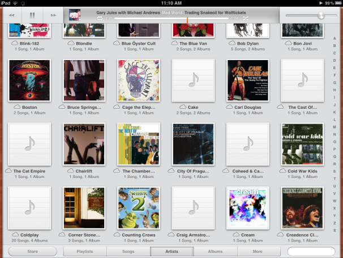
Task: Open the now playing album artwork
Action: pyautogui.click(x=75, y=15)
